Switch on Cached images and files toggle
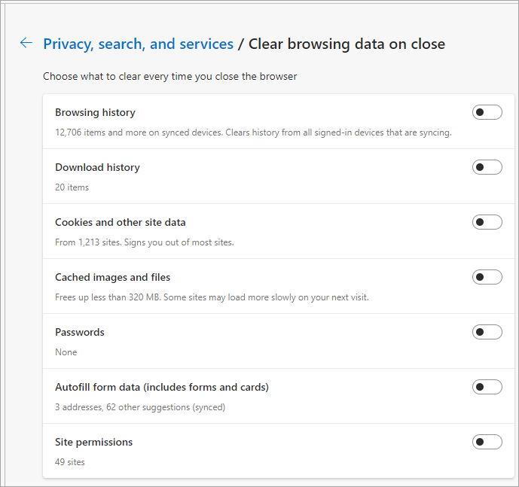The width and height of the screenshot is (519, 487). pyautogui.click(x=487, y=277)
